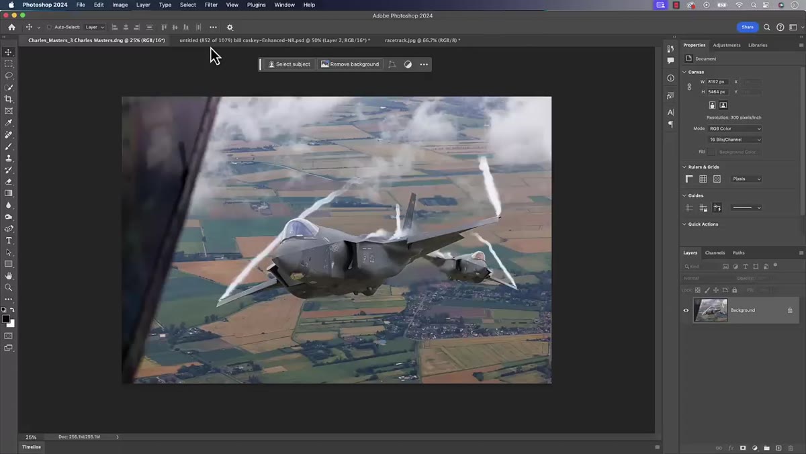Enable the Auto-Select checkbox
This screenshot has height=454, width=806.
[50, 28]
